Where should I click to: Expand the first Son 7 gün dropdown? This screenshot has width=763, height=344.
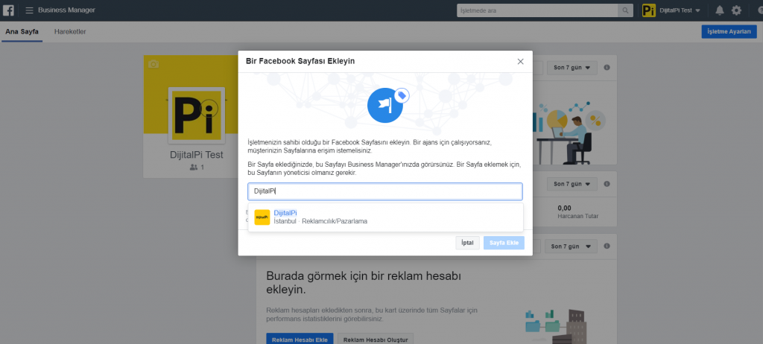572,68
